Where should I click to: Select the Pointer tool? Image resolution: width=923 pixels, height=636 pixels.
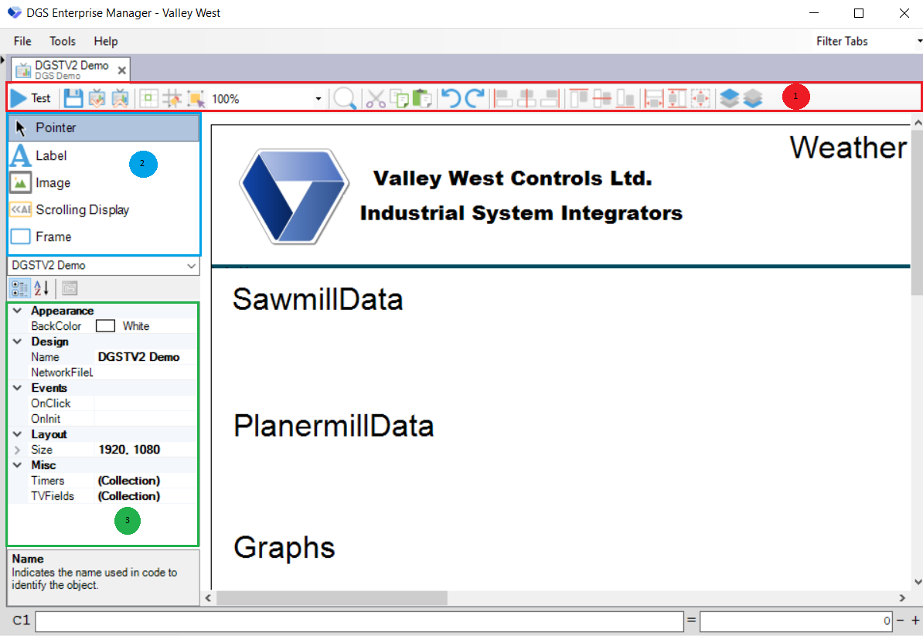coord(104,128)
